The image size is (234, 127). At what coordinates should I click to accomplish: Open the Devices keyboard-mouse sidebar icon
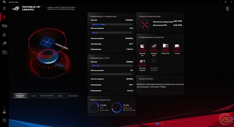pyautogui.click(x=5, y=26)
